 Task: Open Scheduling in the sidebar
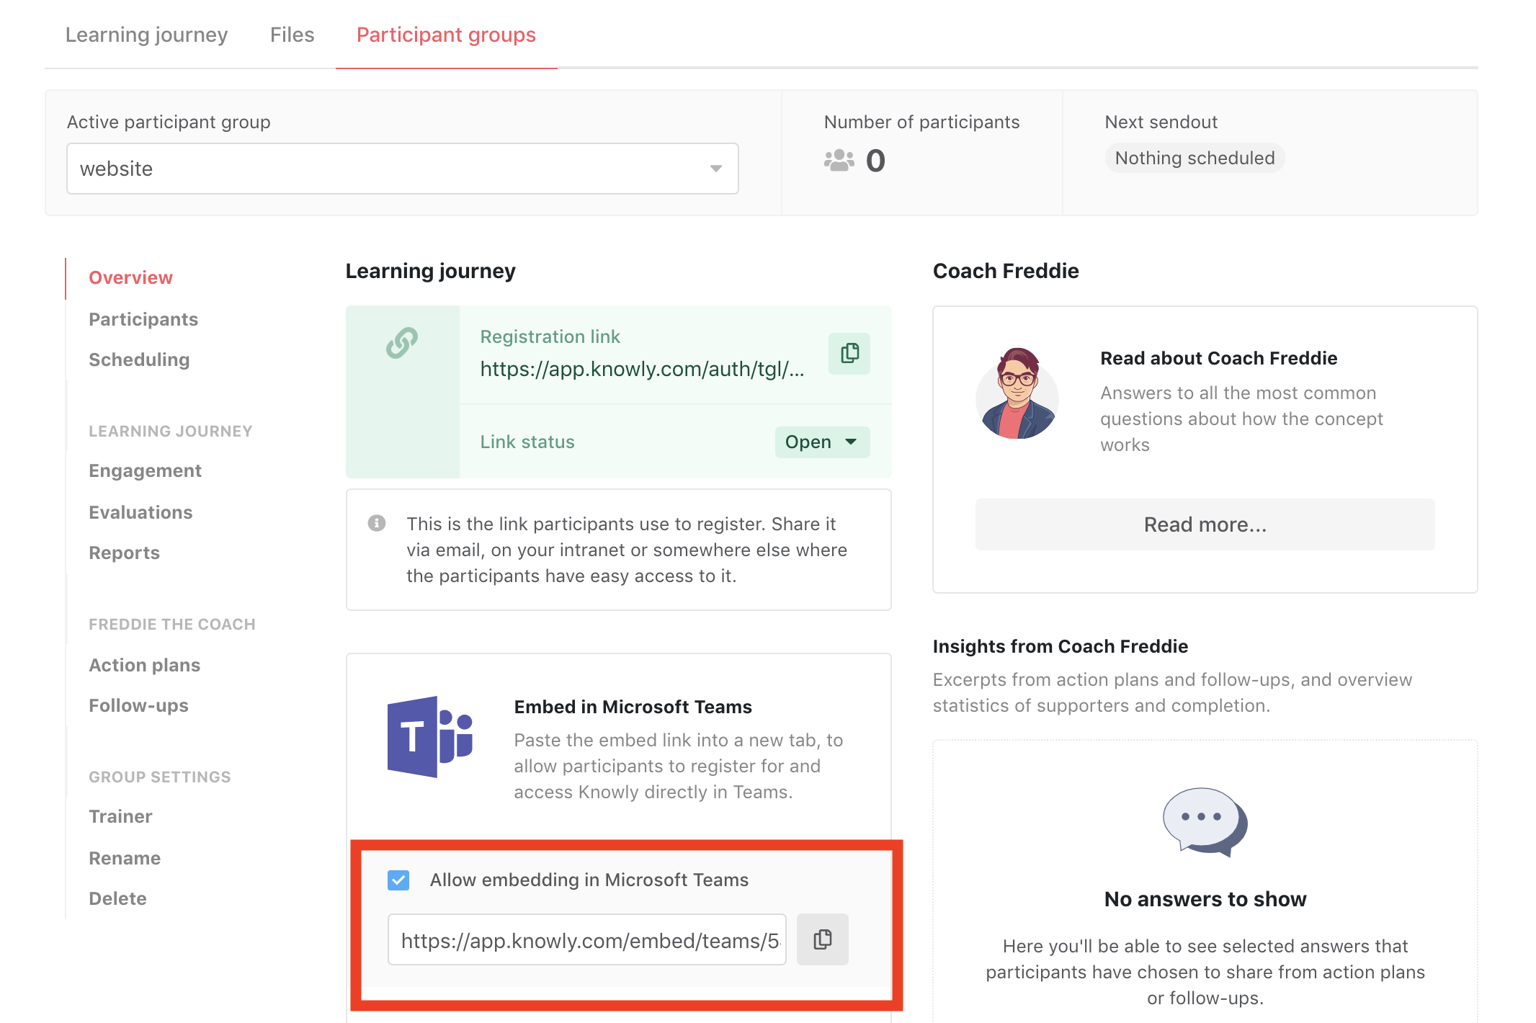pos(139,359)
